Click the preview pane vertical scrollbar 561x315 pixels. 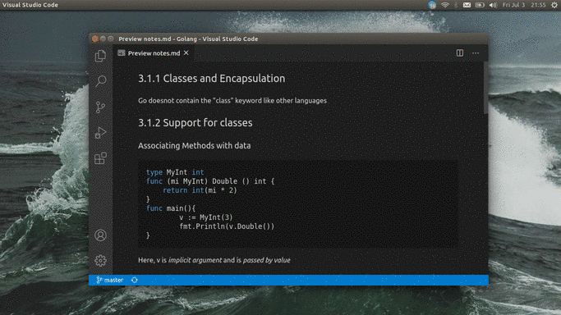pos(485,89)
